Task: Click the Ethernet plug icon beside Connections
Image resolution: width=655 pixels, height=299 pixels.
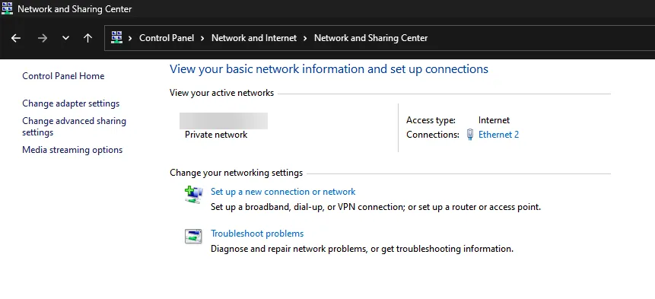Action: point(470,135)
